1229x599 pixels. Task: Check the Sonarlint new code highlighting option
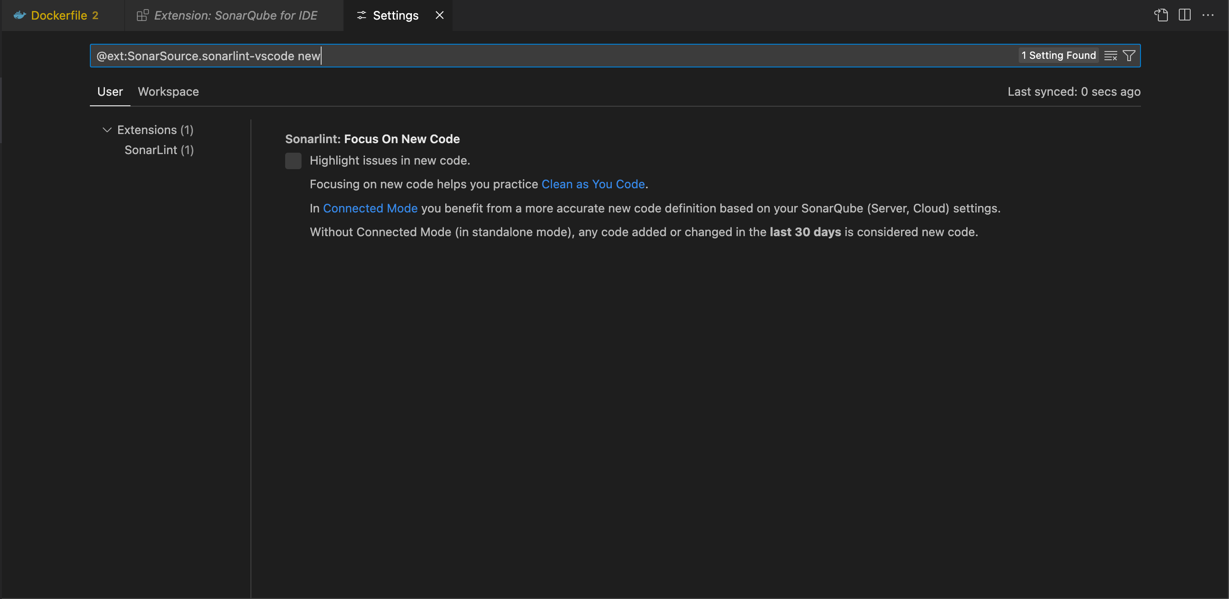point(293,161)
